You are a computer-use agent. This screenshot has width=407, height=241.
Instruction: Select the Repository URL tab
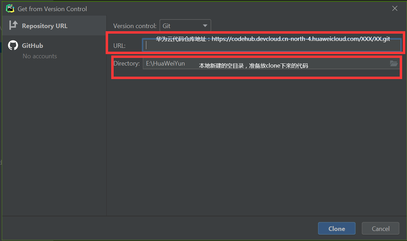click(54, 26)
